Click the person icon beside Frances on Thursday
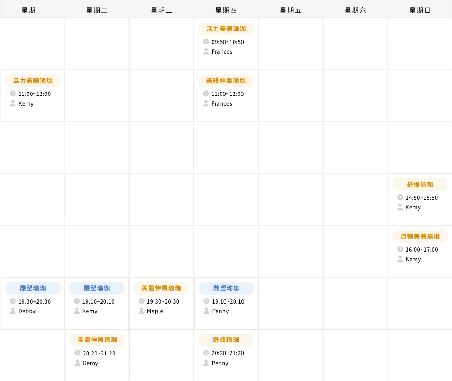 point(206,51)
